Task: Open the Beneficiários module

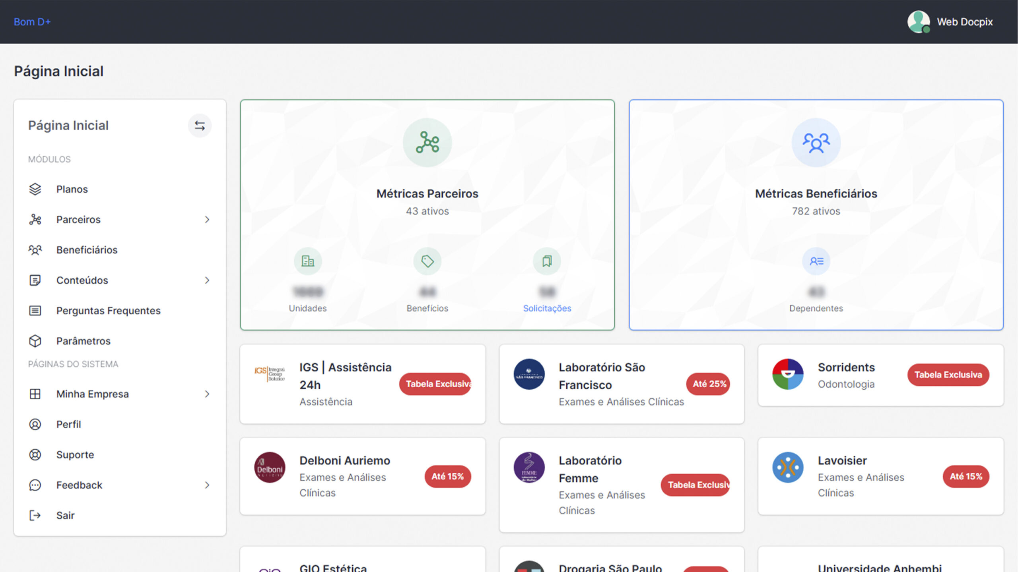Action: click(x=120, y=250)
